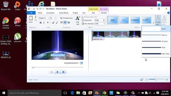Choose Medium outline size
Viewport: 171px width, 96px height.
[156, 41]
